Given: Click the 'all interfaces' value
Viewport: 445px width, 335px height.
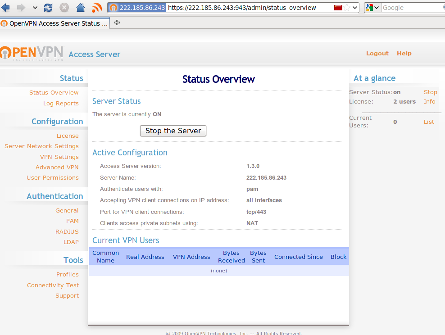Looking at the screenshot, I should (264, 200).
